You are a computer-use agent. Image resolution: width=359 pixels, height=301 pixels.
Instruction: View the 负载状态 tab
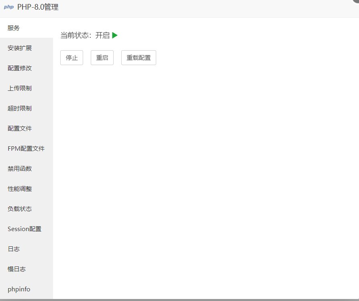[x=27, y=209]
